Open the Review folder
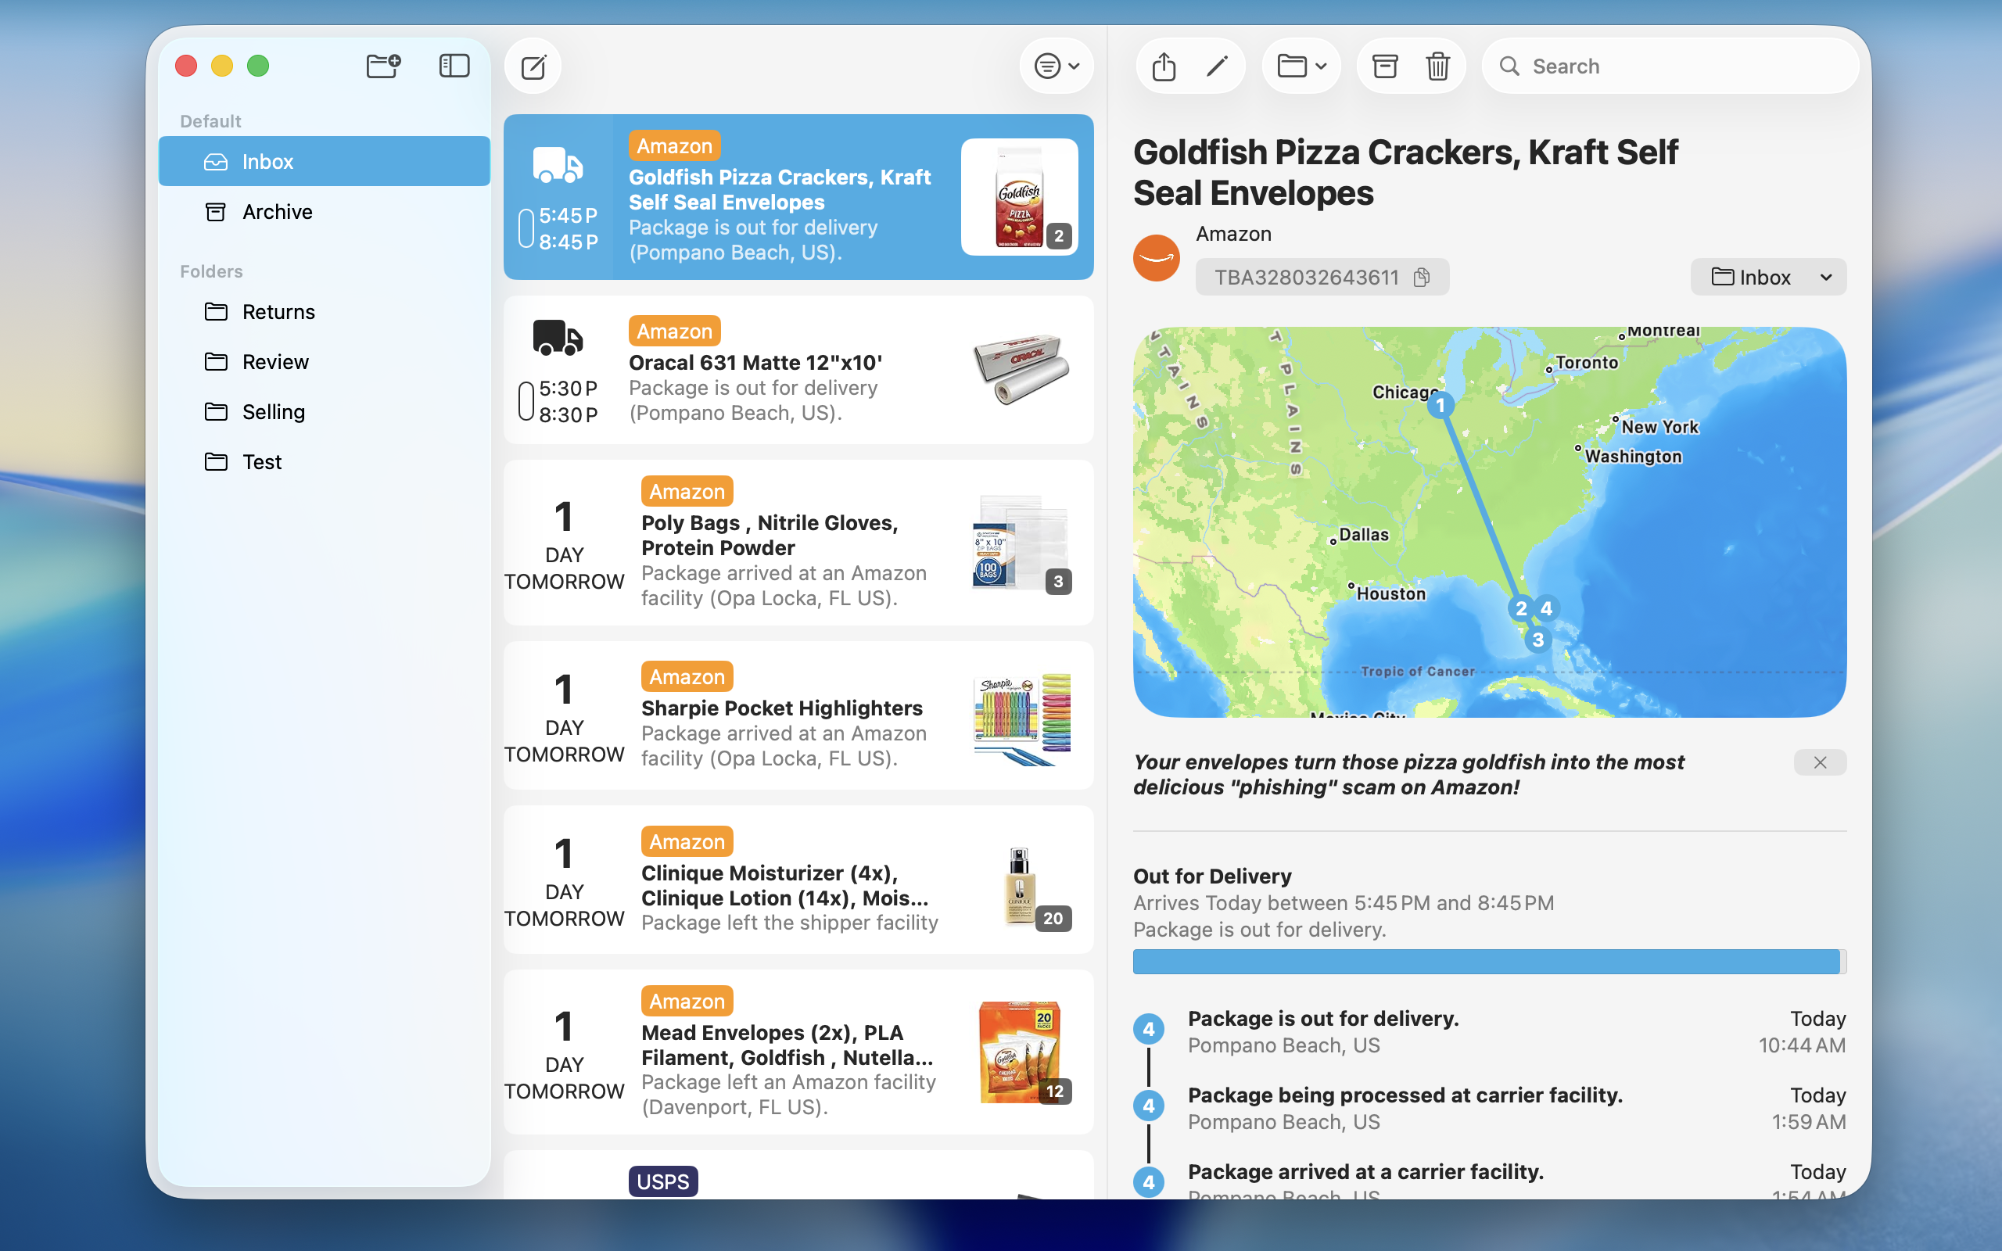 (325, 361)
